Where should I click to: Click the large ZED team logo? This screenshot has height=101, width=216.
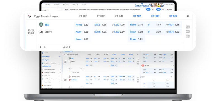point(41,24)
